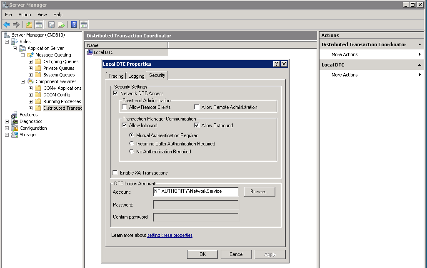Open the setting these properties link
The width and height of the screenshot is (427, 268).
170,235
